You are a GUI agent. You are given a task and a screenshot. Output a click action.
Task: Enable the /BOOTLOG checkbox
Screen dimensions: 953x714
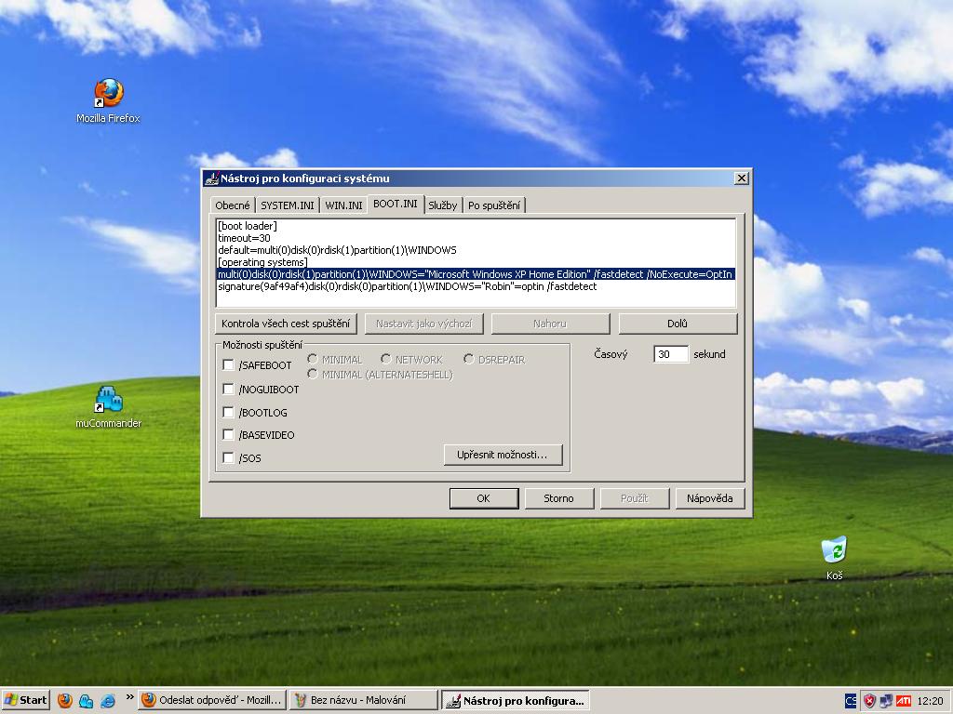tap(229, 412)
